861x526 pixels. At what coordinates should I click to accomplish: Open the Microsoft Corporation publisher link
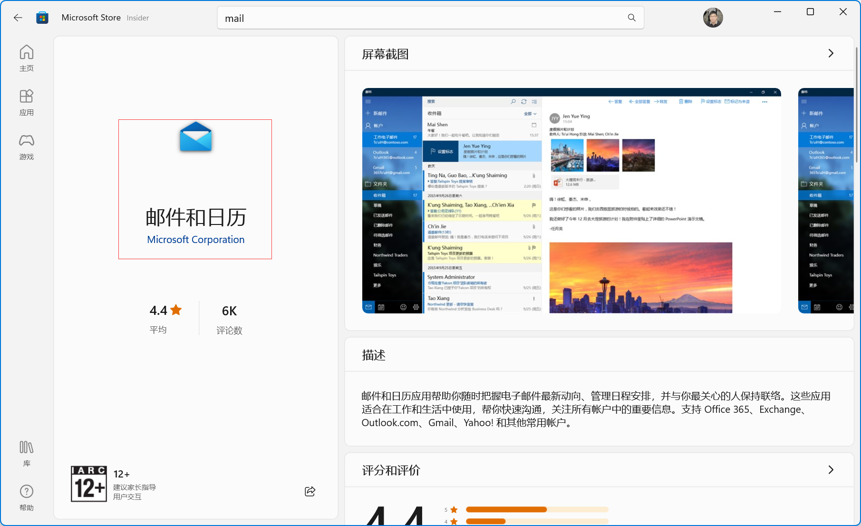(196, 240)
